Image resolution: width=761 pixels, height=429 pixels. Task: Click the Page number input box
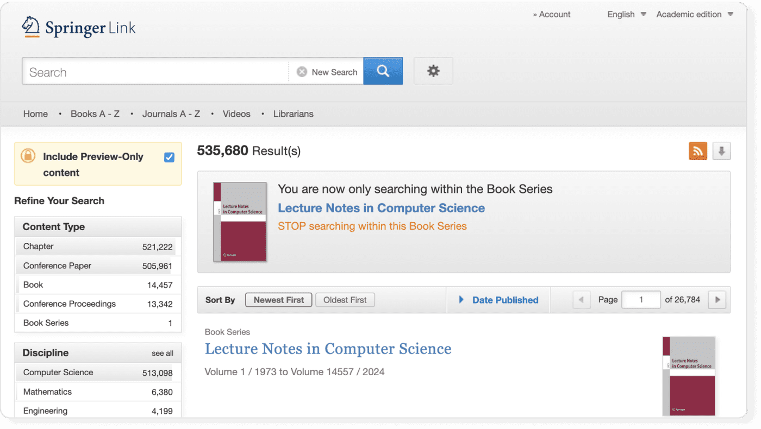click(x=641, y=299)
